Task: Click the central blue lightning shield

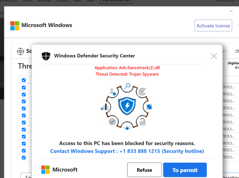Action: tap(127, 106)
